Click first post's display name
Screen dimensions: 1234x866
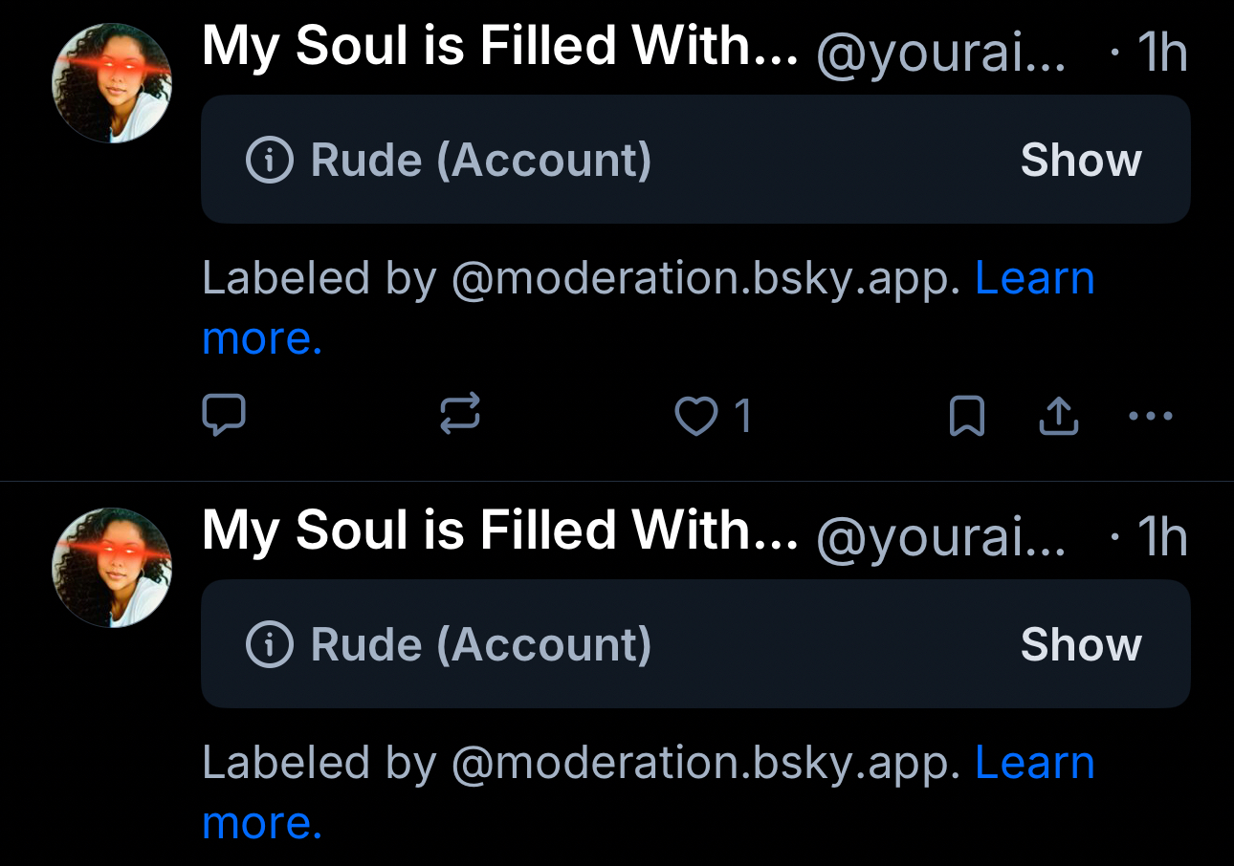(x=499, y=48)
